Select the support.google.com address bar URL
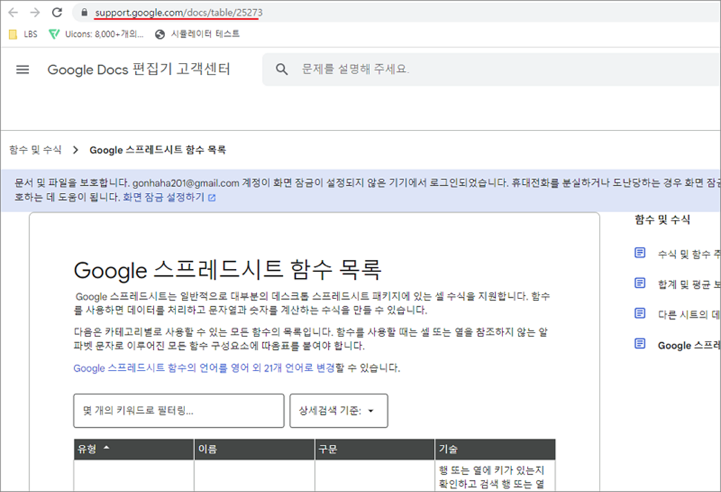The height and width of the screenshot is (492, 721). tap(179, 12)
